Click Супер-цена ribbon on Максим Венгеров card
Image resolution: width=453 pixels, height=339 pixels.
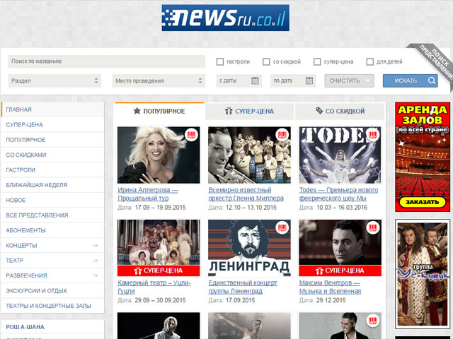click(340, 270)
